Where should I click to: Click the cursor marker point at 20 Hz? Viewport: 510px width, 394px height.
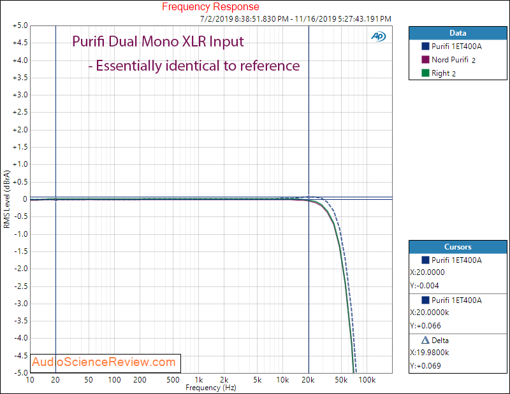[x=55, y=199]
